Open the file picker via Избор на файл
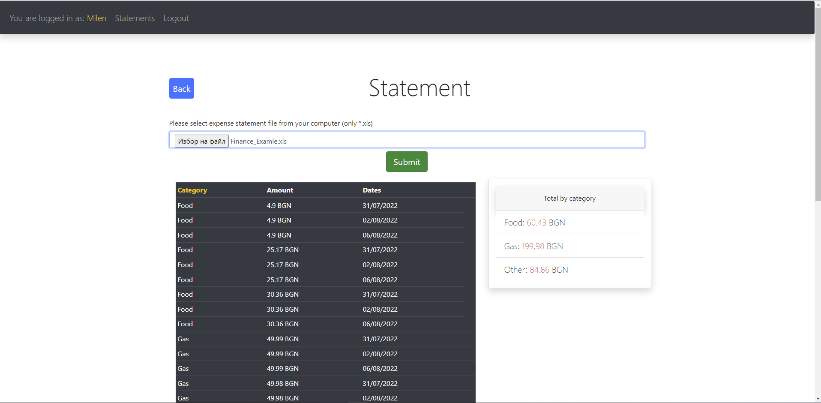 [x=201, y=141]
